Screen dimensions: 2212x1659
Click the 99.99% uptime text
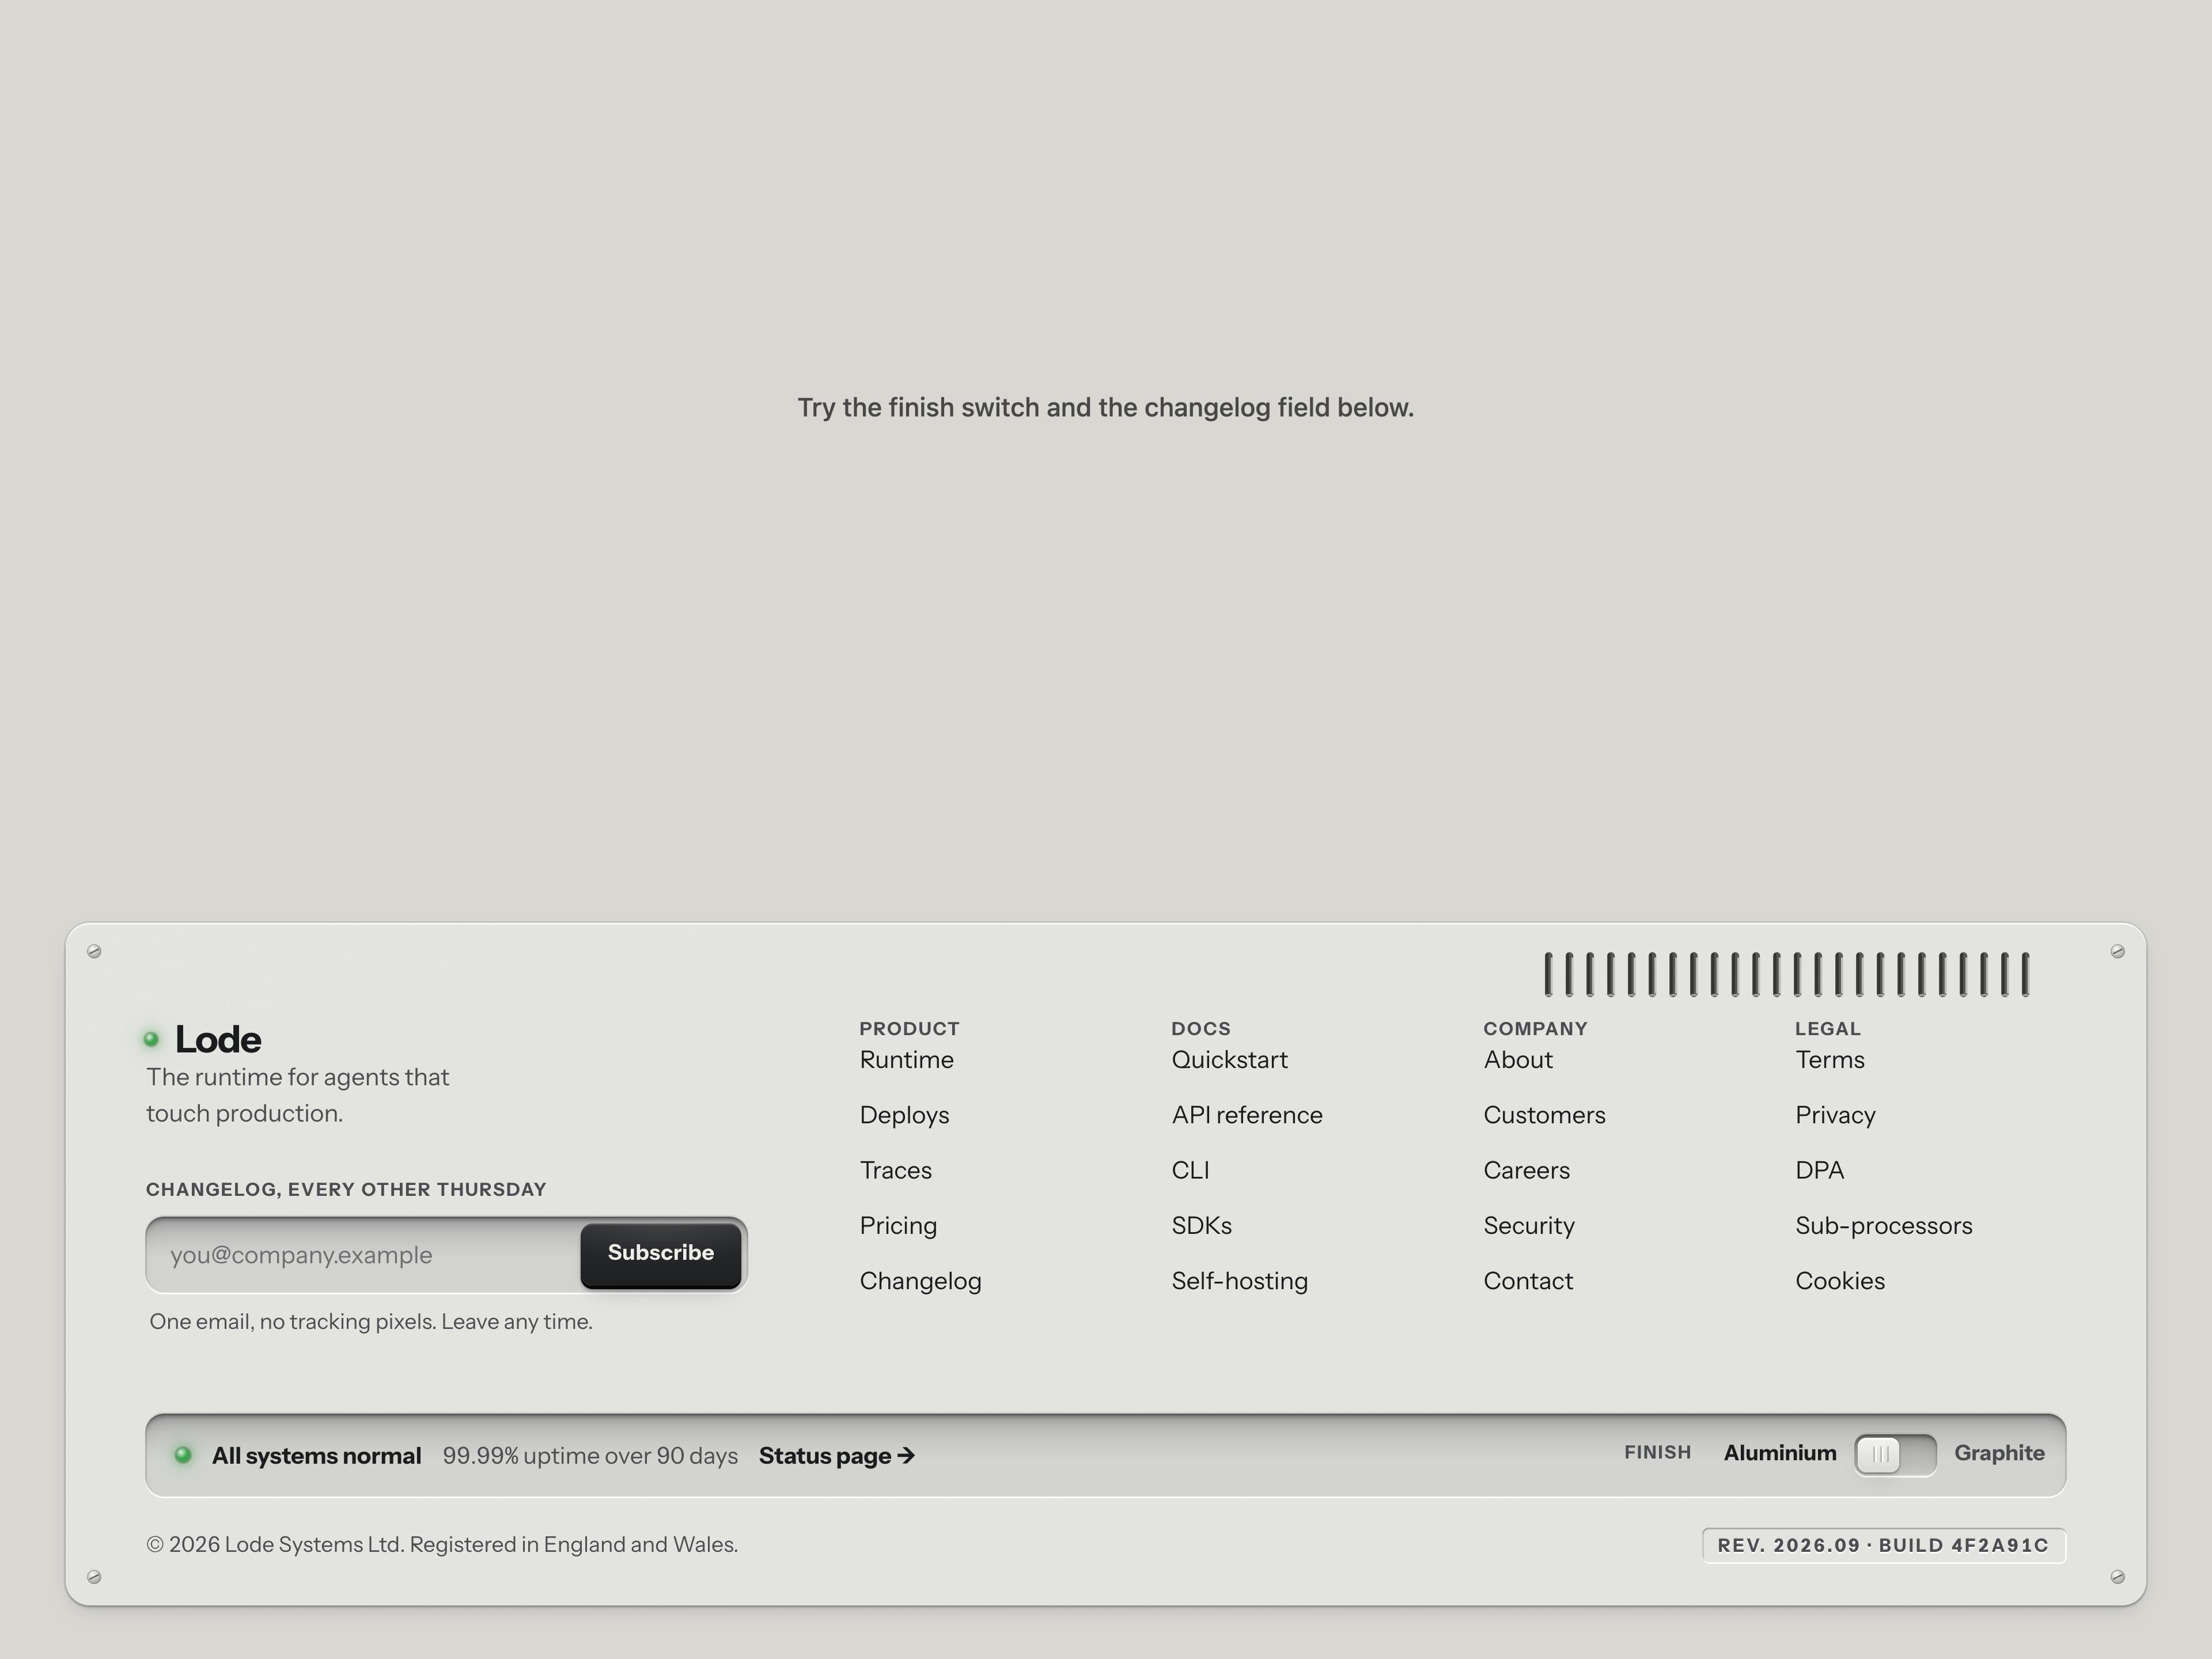pos(590,1456)
